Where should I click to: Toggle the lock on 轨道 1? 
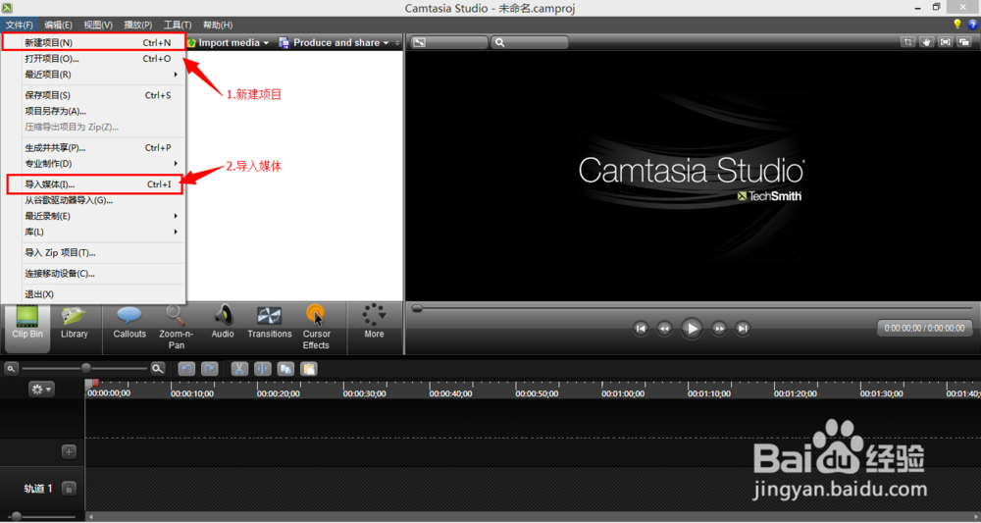tap(69, 488)
